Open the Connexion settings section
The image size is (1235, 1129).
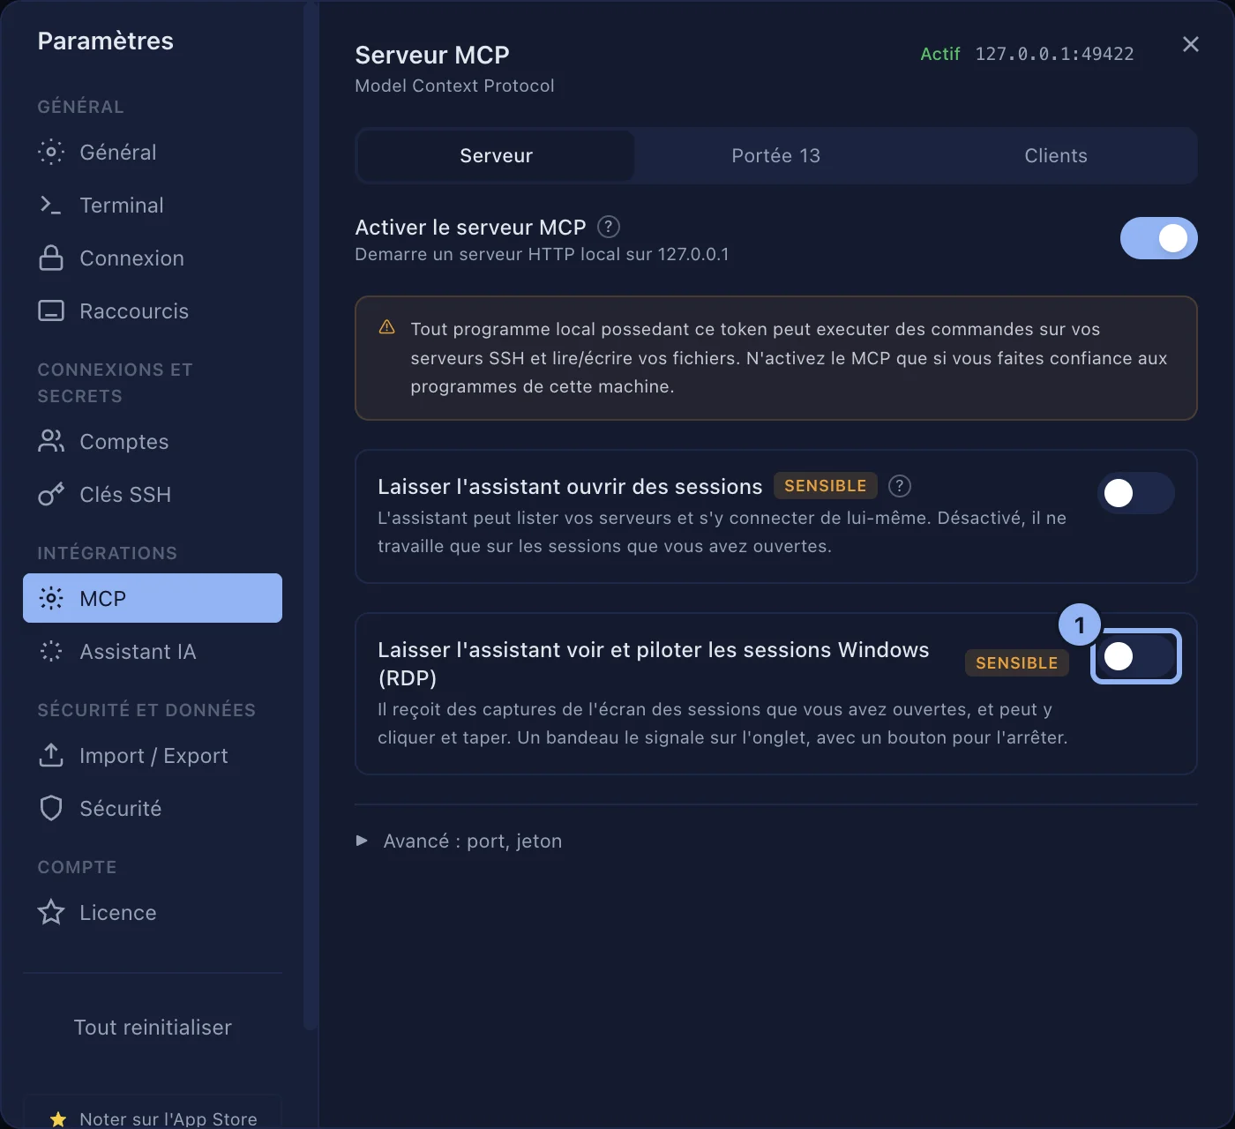pyautogui.click(x=153, y=258)
